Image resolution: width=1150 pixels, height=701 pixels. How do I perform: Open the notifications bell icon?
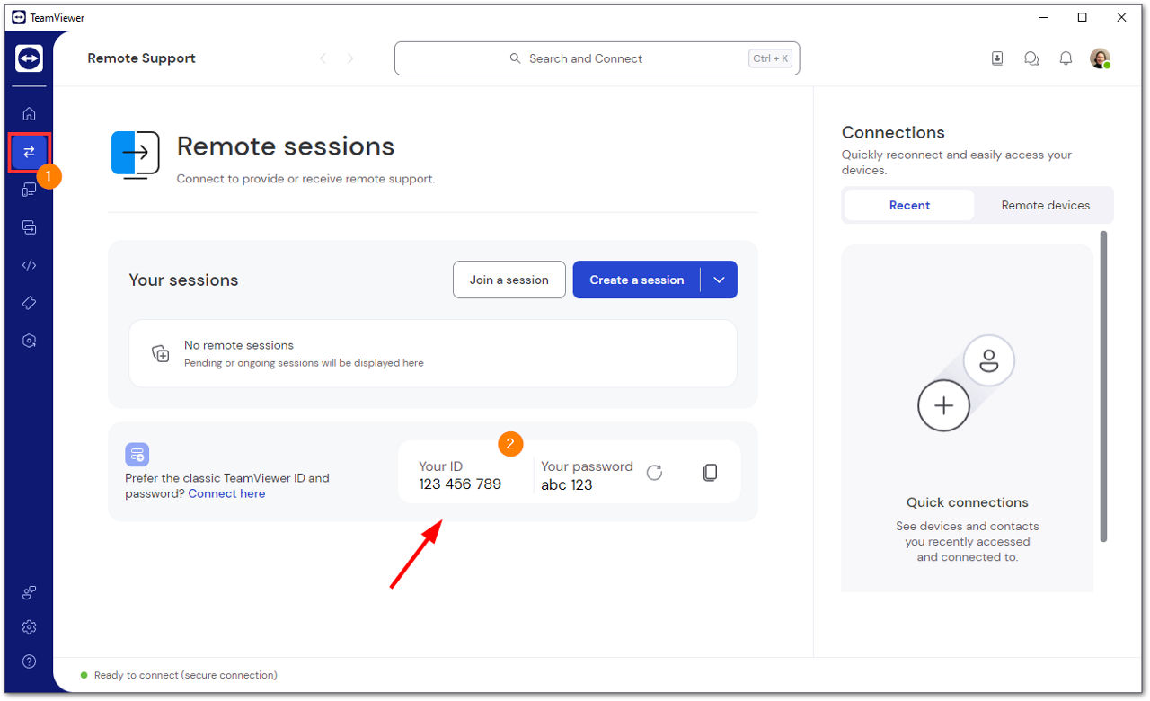1066,58
